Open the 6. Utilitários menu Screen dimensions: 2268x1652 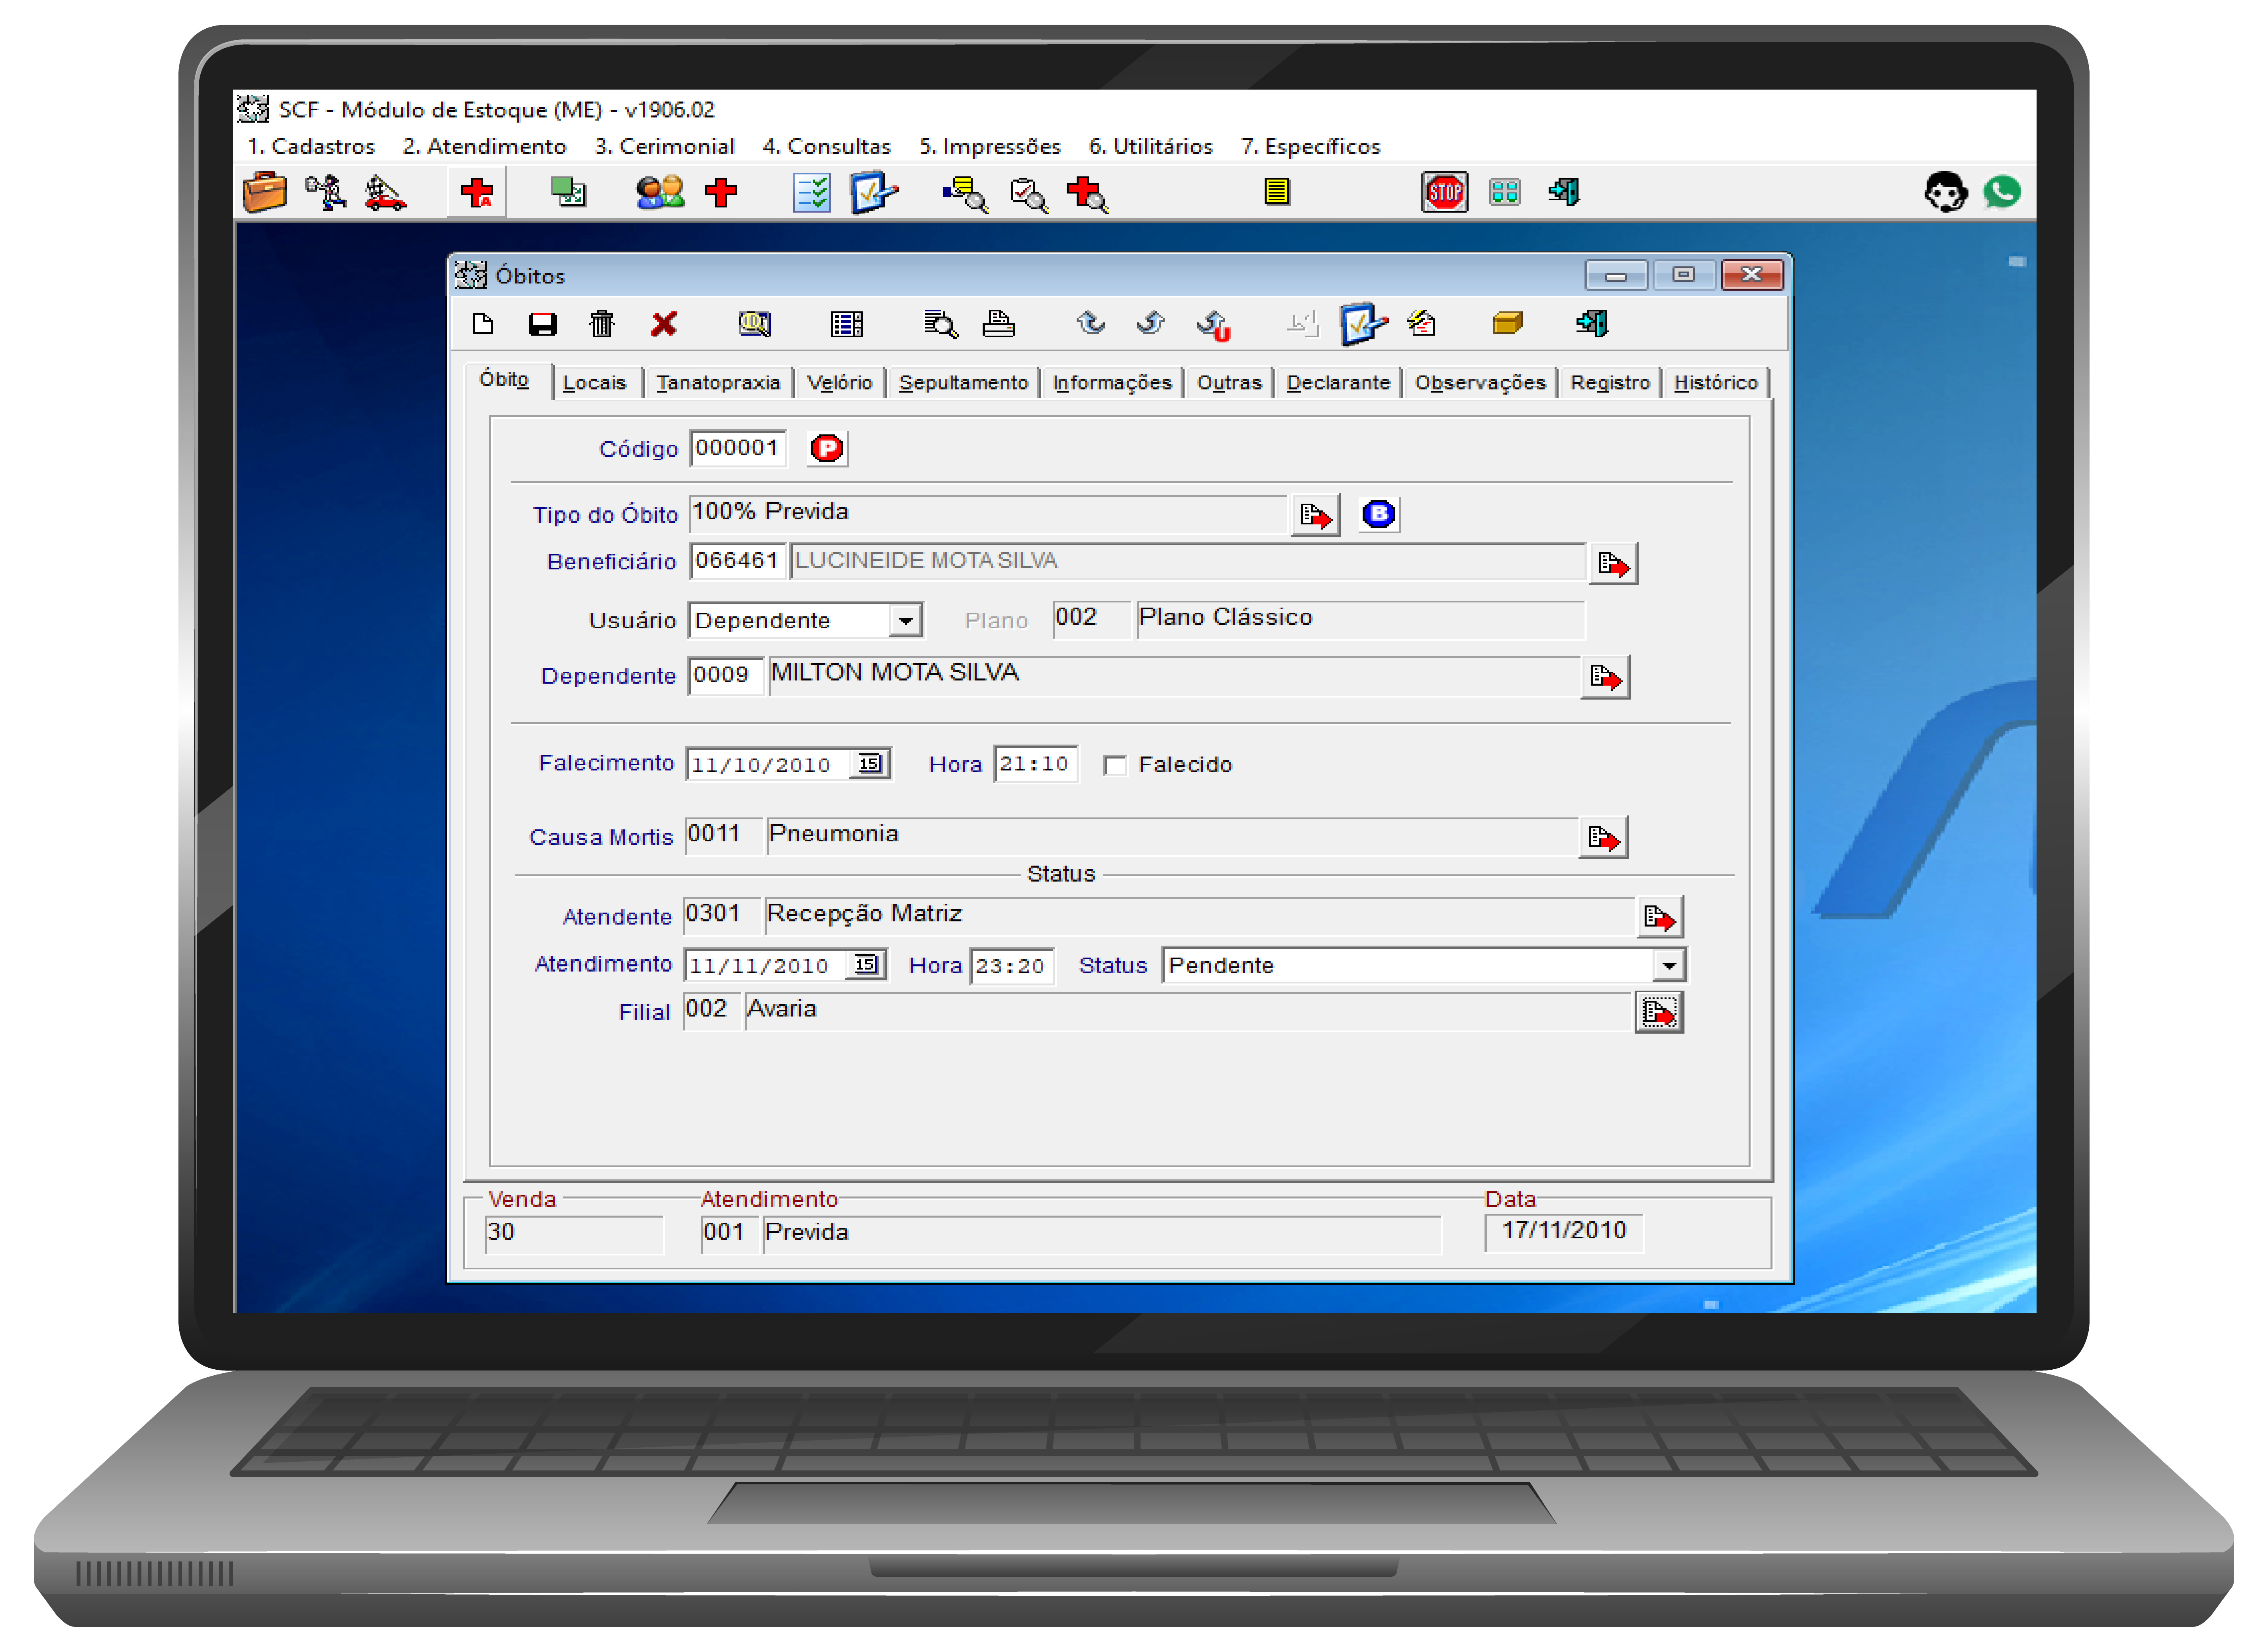click(1150, 146)
